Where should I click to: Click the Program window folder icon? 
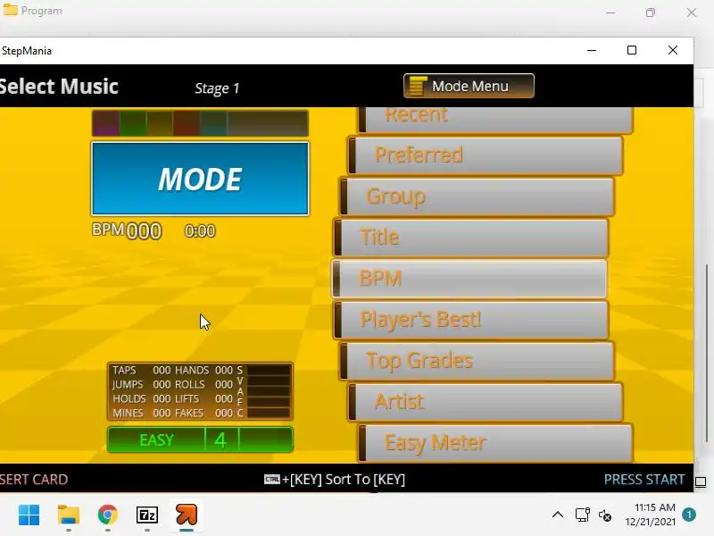point(10,10)
